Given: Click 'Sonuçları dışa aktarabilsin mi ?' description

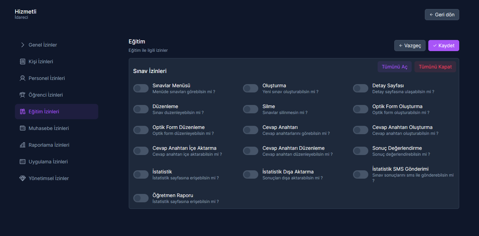Looking at the screenshot, I should (293, 178).
